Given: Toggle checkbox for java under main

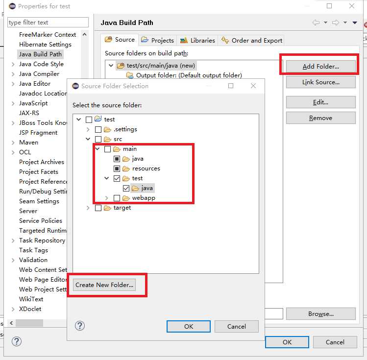Looking at the screenshot, I should click(117, 159).
